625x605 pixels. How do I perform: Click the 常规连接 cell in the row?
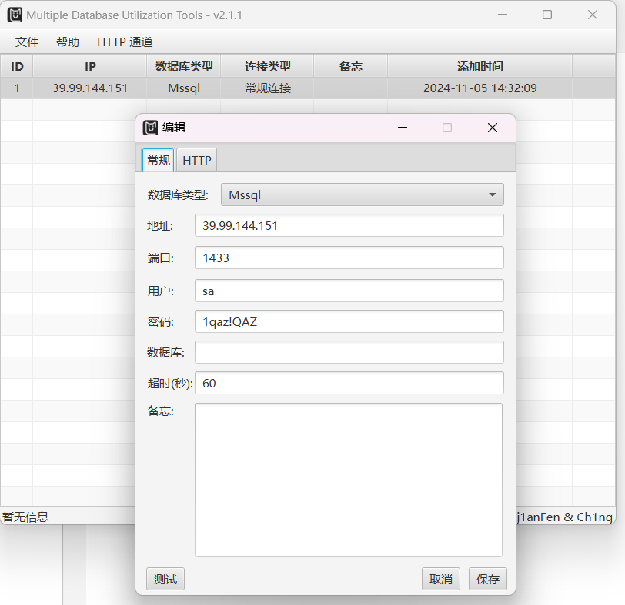[267, 88]
